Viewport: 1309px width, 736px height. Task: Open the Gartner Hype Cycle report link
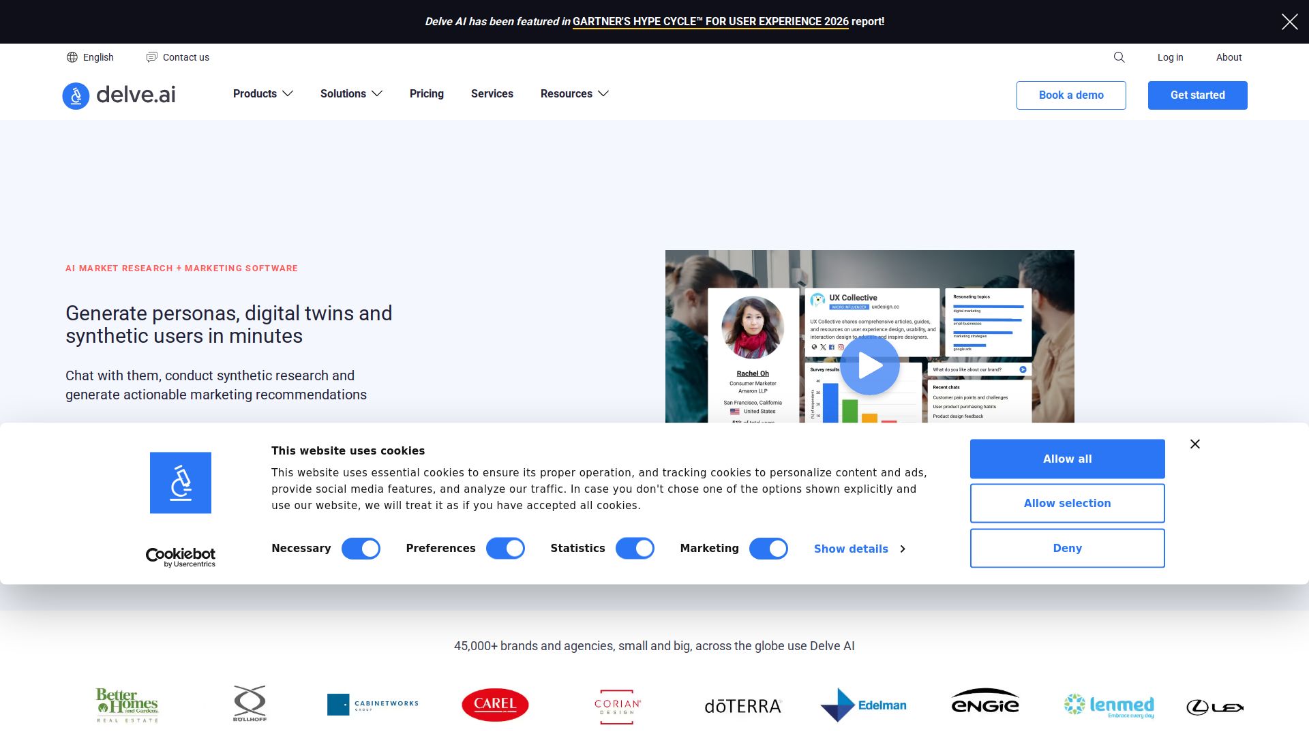(x=710, y=22)
